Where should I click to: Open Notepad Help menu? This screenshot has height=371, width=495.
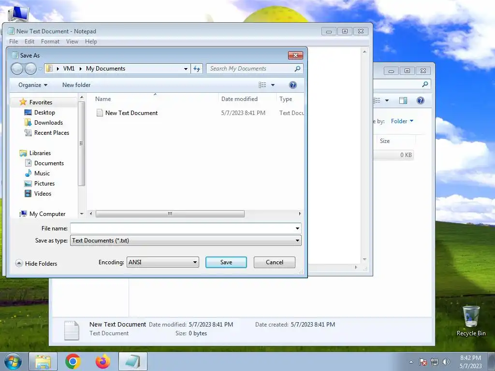pyautogui.click(x=91, y=42)
